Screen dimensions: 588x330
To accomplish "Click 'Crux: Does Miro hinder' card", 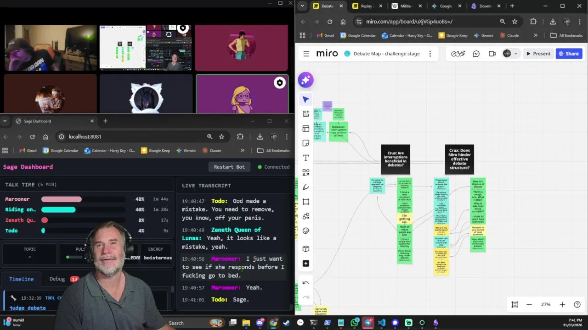I will coord(459,159).
